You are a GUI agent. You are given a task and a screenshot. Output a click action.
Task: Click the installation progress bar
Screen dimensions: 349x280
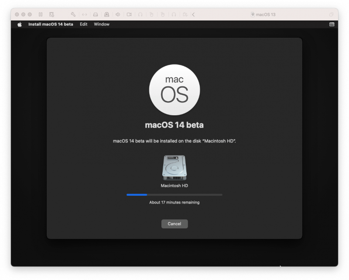pos(174,195)
